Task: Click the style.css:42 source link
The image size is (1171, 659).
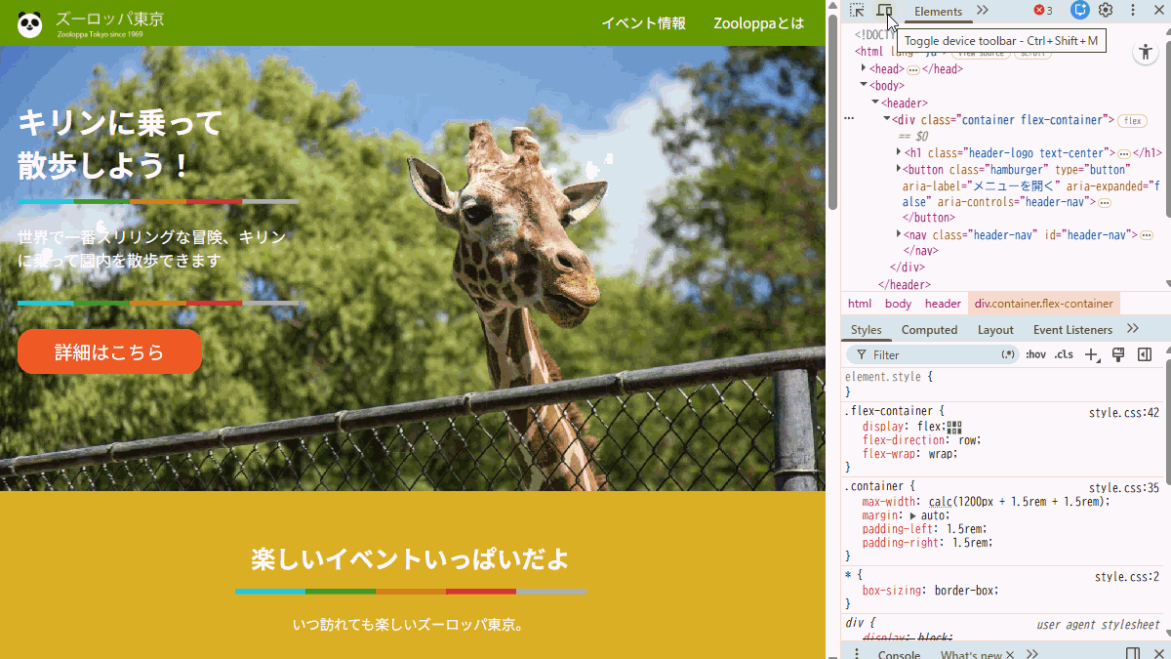Action: pos(1123,413)
